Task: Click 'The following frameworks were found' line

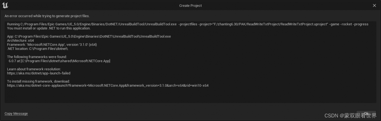Action: (37, 57)
